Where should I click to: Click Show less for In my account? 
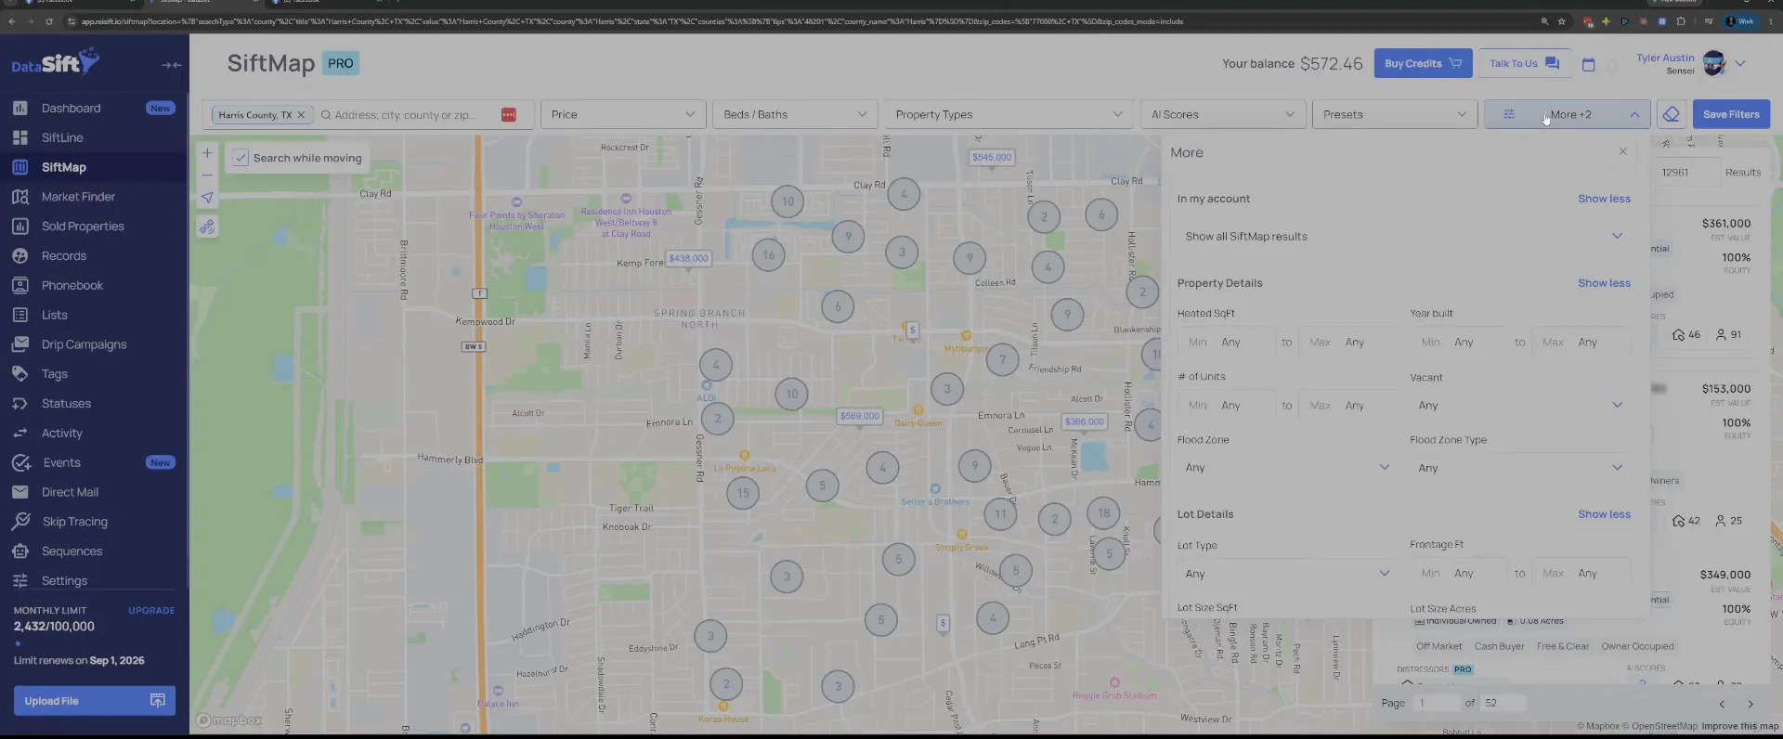click(x=1604, y=199)
